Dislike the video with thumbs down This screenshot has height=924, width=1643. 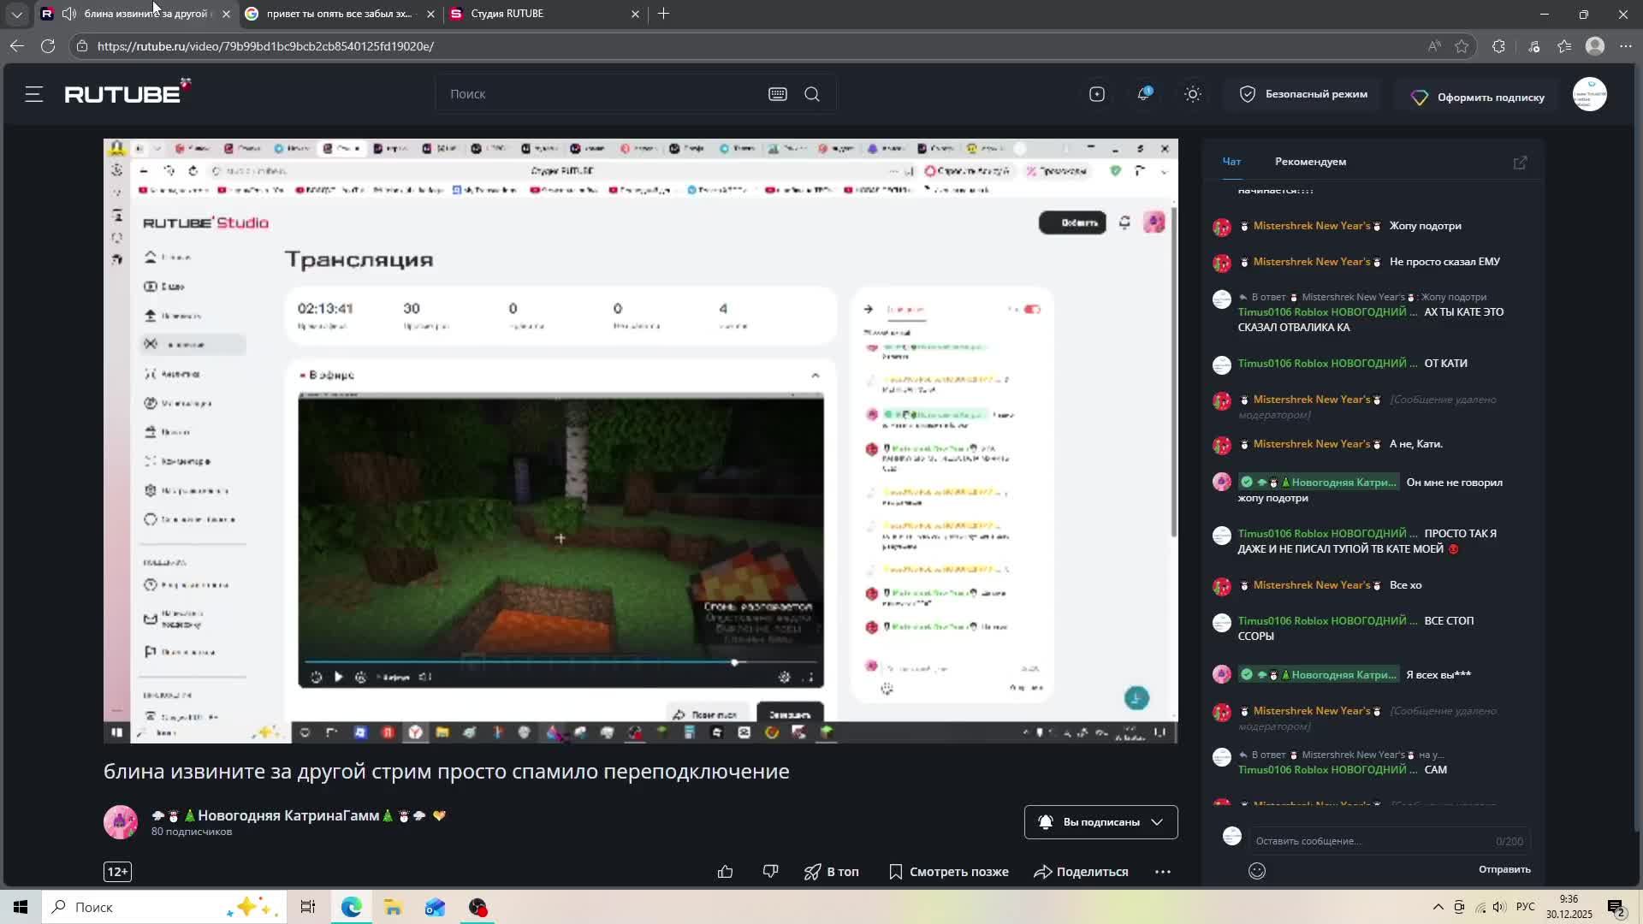click(x=770, y=872)
